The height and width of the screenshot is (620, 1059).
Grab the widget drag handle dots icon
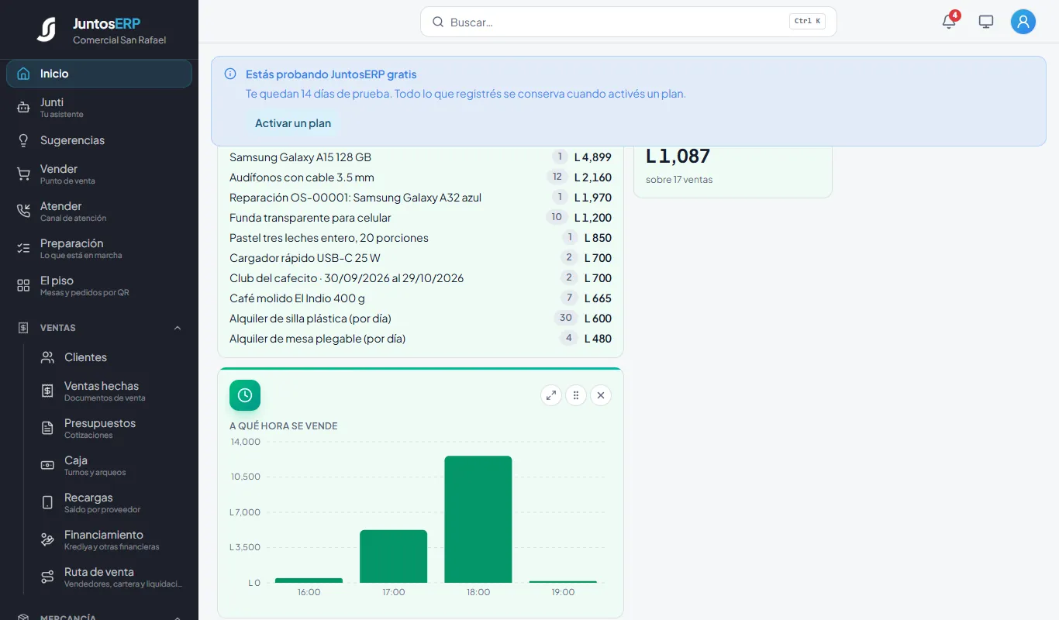point(576,395)
